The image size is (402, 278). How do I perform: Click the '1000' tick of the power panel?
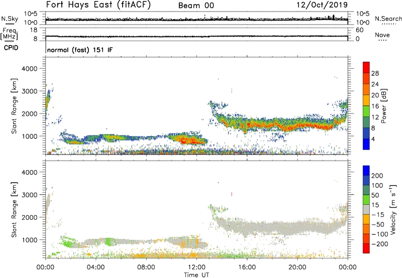[x=30, y=136]
